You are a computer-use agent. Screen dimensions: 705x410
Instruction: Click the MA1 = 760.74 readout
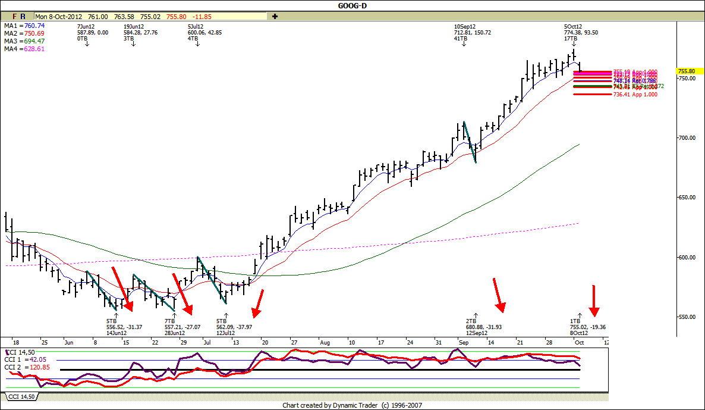24,26
